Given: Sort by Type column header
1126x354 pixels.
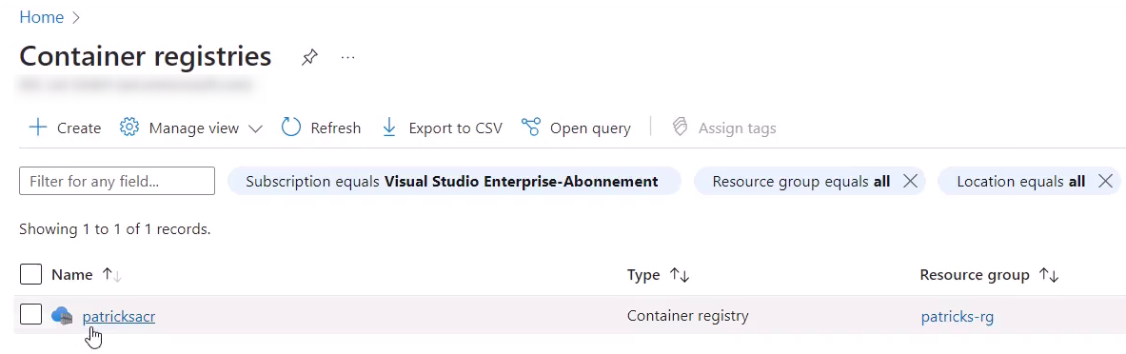Looking at the screenshot, I should [x=643, y=274].
